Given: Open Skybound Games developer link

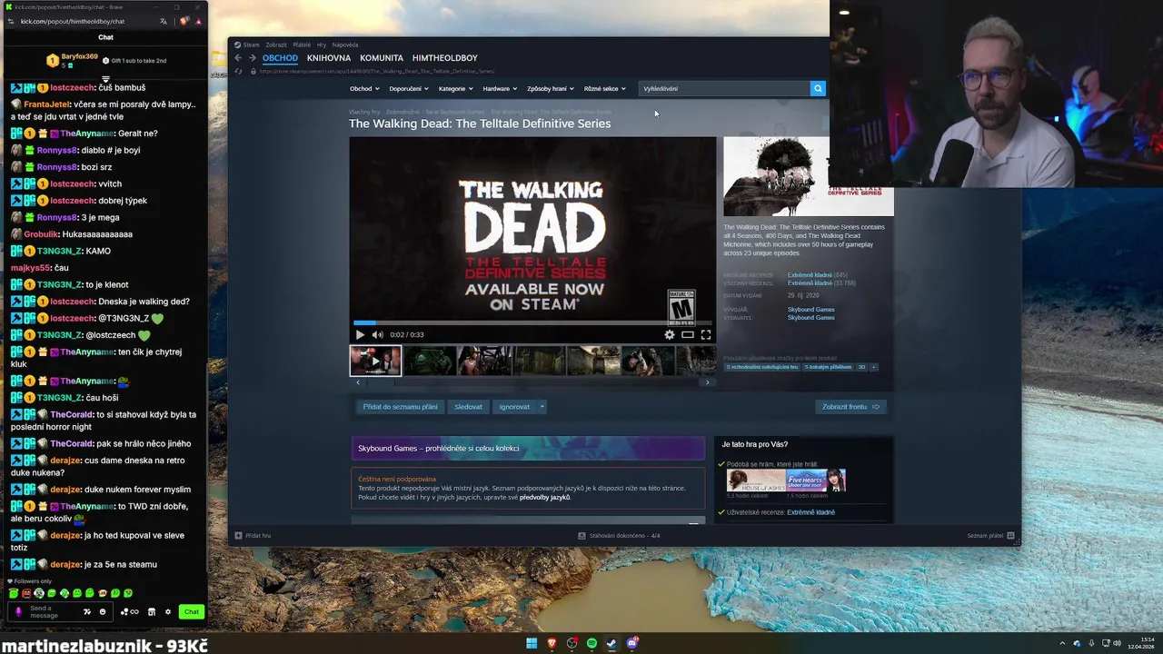Looking at the screenshot, I should [x=810, y=310].
